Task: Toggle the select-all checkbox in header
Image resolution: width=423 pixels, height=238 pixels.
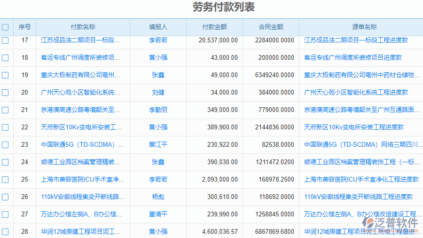Action: [x=5, y=27]
